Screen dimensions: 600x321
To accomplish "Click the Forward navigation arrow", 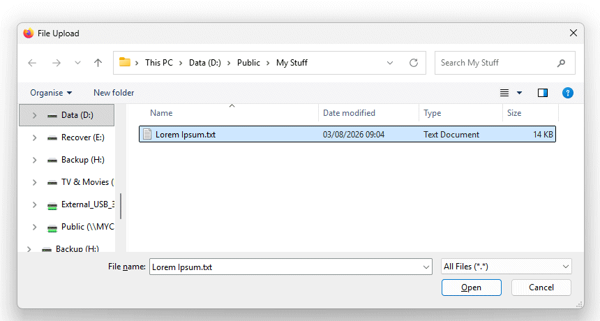I will point(57,63).
